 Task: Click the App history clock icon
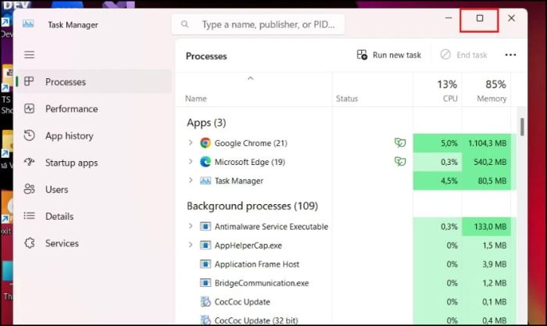tap(30, 136)
